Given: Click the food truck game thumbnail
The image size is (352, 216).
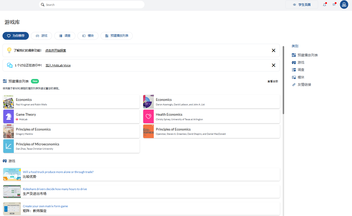Looking at the screenshot, I should (12, 175).
